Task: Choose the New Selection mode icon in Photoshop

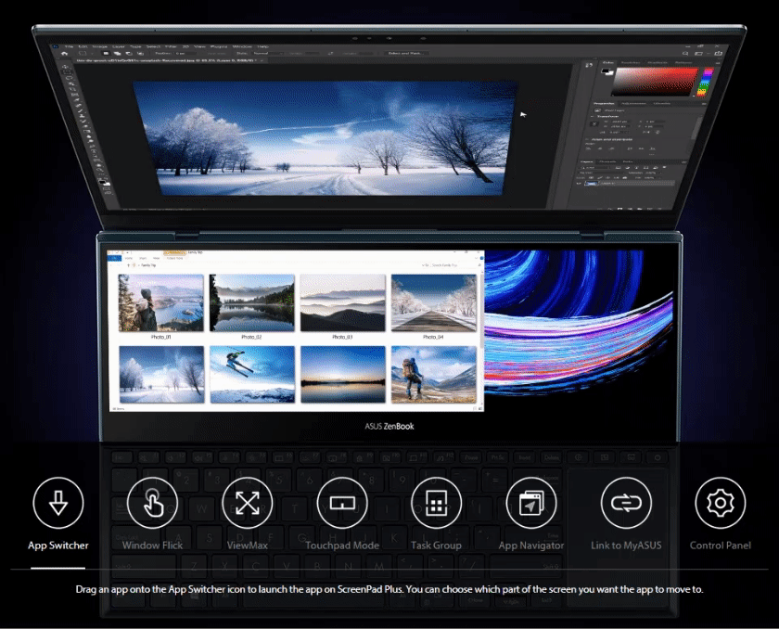Action: (106, 53)
